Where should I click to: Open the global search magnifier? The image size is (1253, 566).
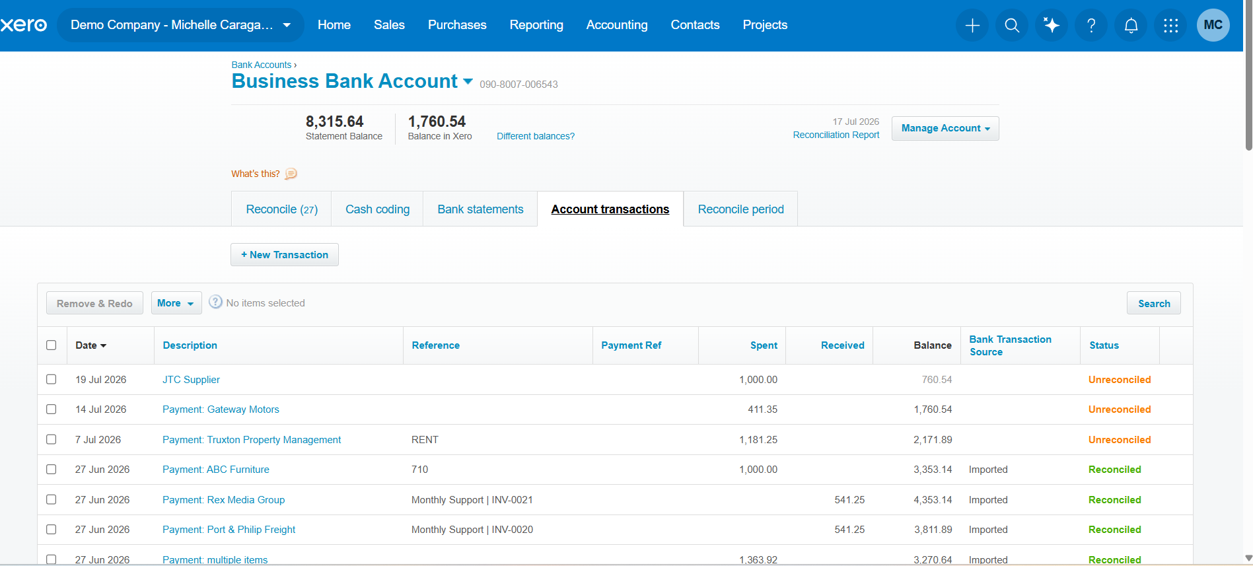click(x=1012, y=25)
